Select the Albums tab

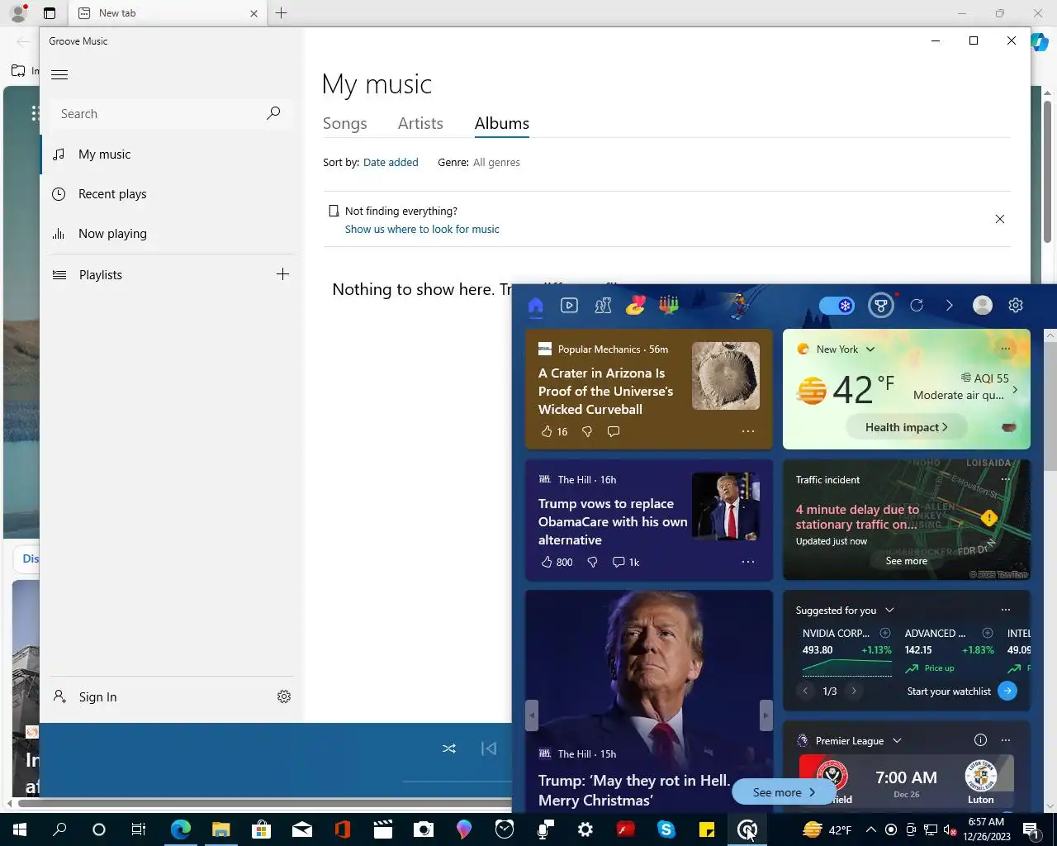click(x=501, y=123)
